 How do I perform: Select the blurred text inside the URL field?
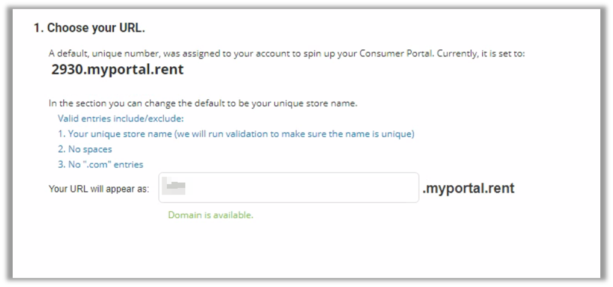[x=177, y=188]
